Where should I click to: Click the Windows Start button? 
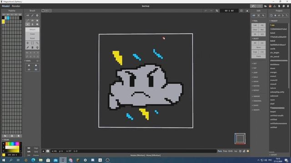[3, 160]
